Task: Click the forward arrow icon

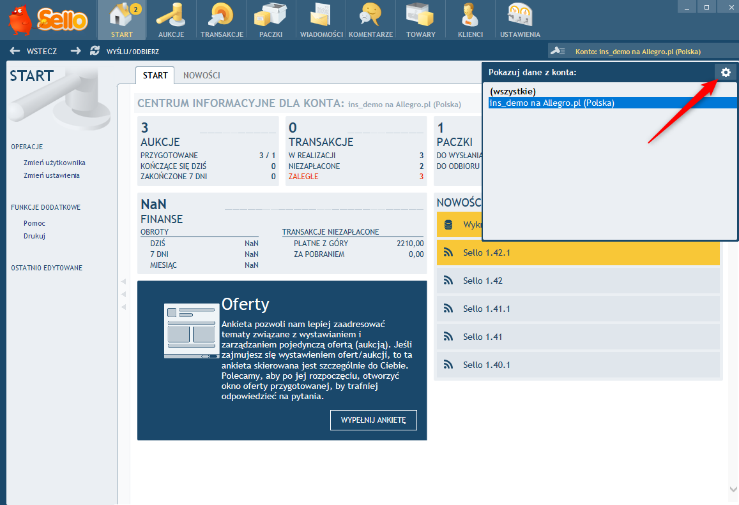Action: (75, 51)
